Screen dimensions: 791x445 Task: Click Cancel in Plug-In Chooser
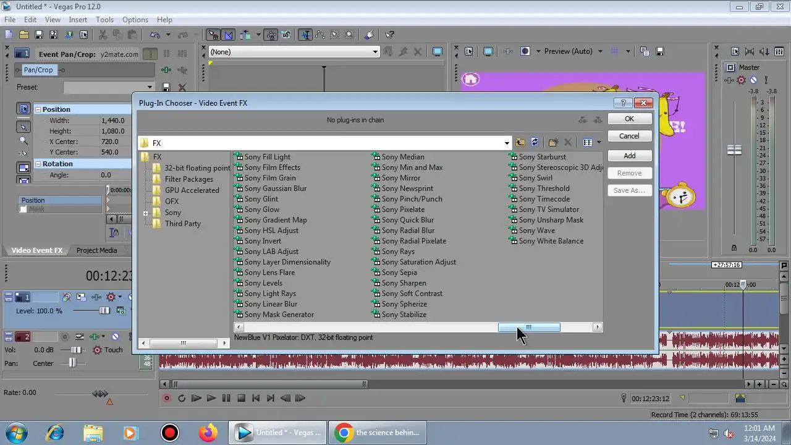tap(629, 136)
